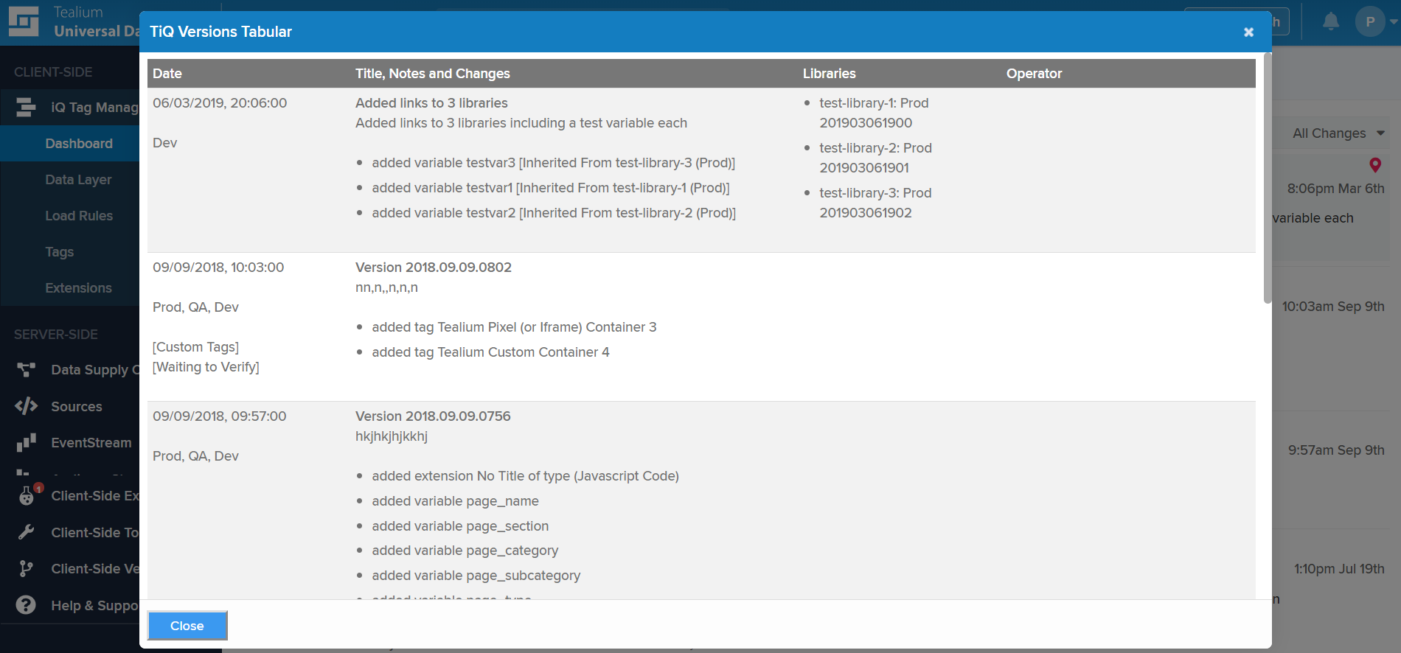Click the Operator column header
This screenshot has height=653, width=1401.
[x=1034, y=74]
